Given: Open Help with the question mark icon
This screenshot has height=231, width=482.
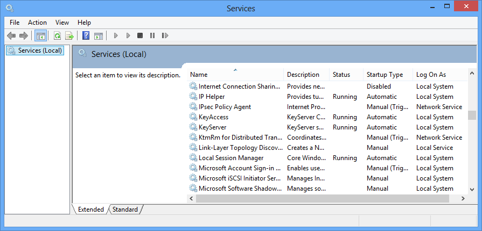Looking at the screenshot, I should [x=86, y=35].
